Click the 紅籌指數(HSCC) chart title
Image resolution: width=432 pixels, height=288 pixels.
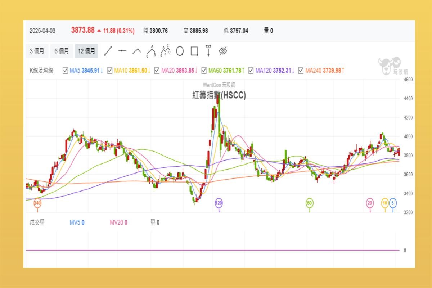(219, 95)
